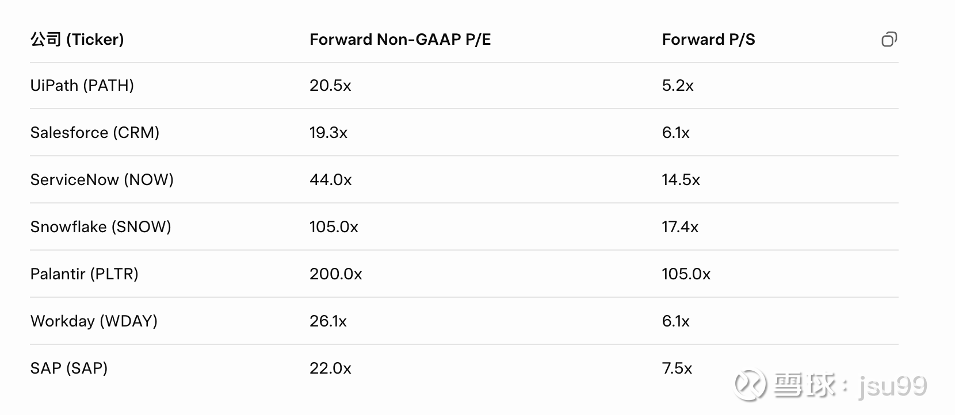The width and height of the screenshot is (955, 415).
Task: Click Snowflake's 17.4x forward P/S value
Action: pyautogui.click(x=680, y=227)
